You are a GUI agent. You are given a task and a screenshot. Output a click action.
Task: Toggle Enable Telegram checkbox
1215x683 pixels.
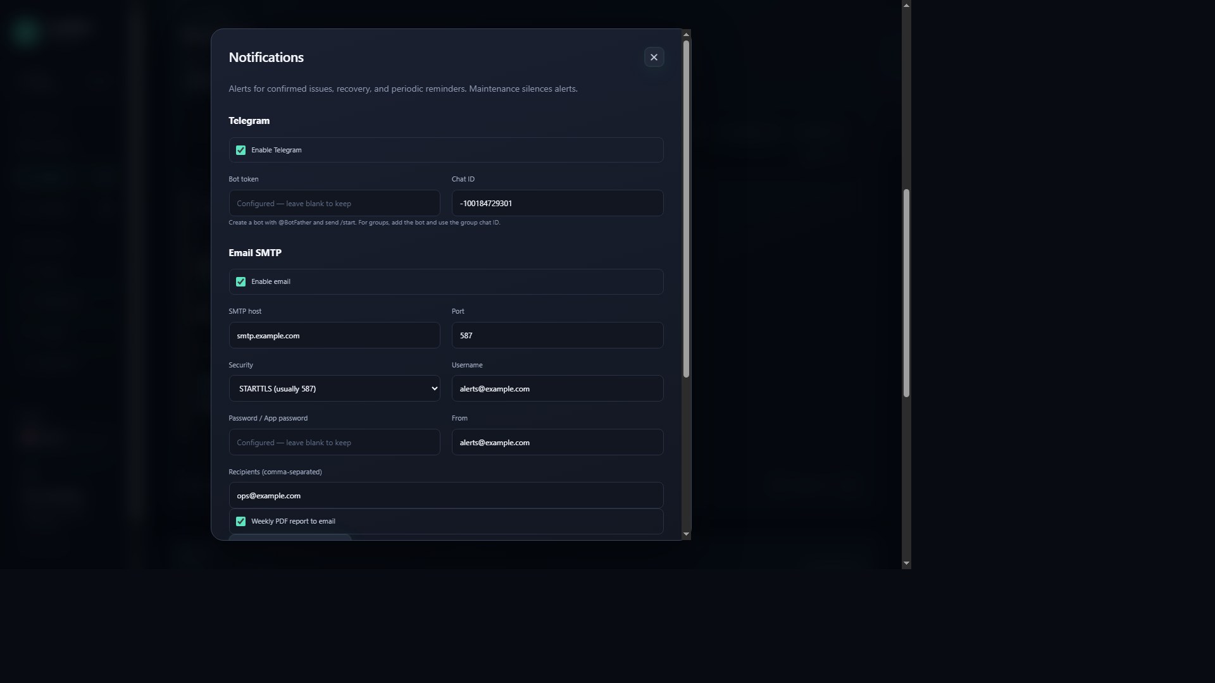point(240,150)
